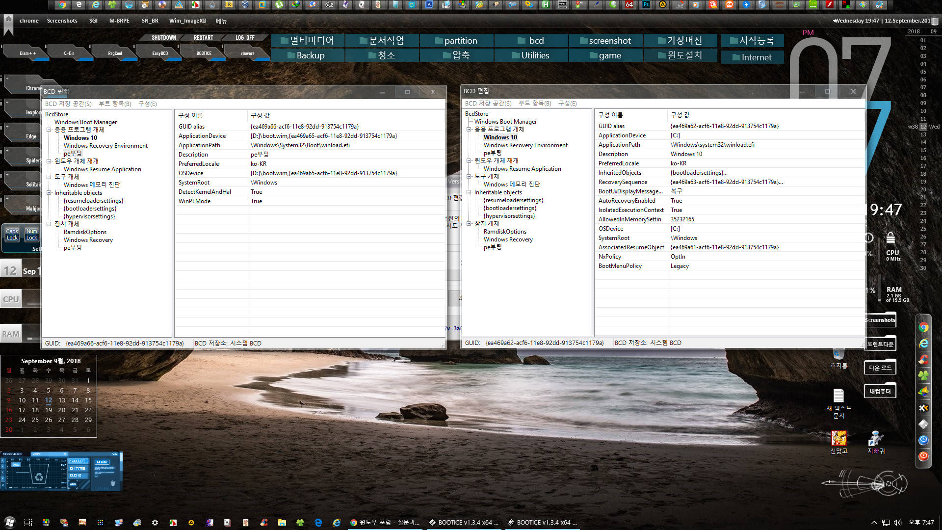Open uTorrent icon in top launcher bar
942x530 pixels.
(279, 5)
